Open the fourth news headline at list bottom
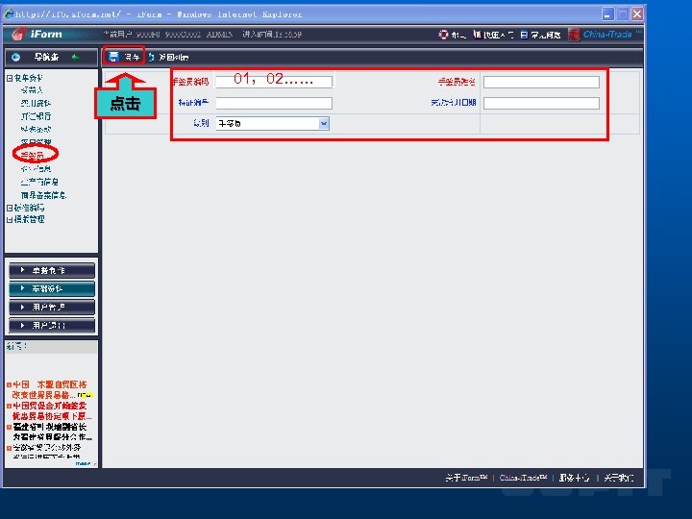Viewport: 692px width, 519px height. 47,452
